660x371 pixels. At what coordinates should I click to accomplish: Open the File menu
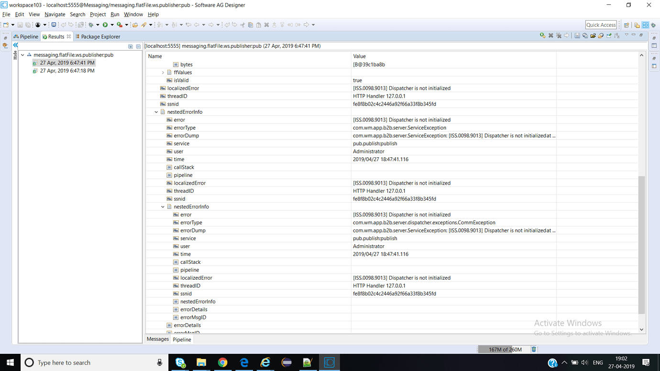tap(6, 14)
